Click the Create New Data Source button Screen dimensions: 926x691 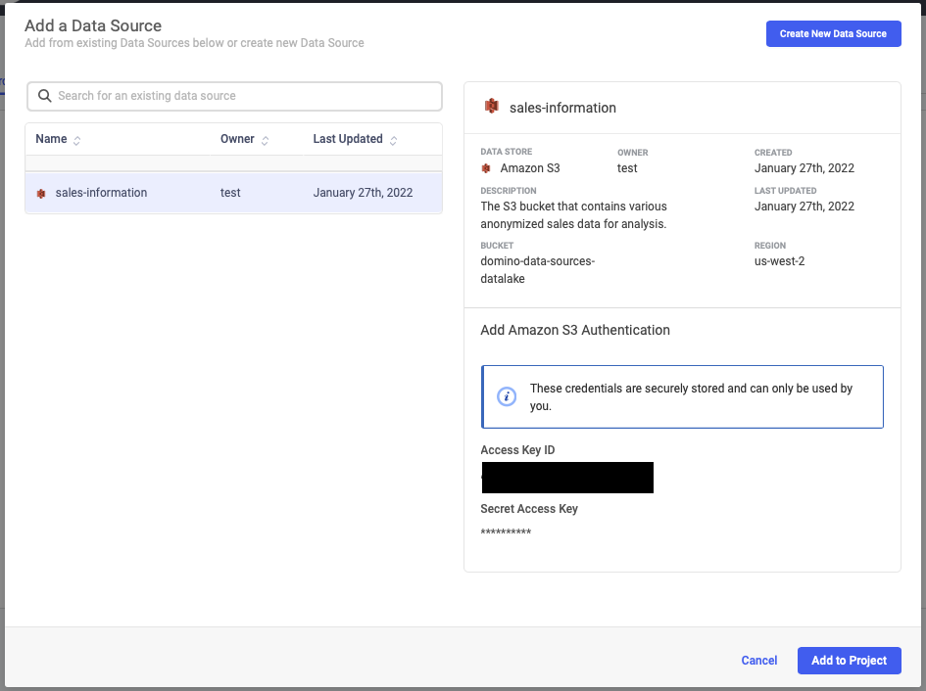click(833, 33)
